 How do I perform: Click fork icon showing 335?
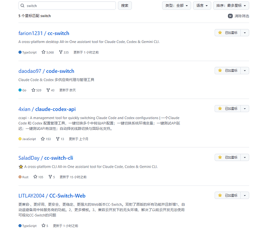click(x=61, y=52)
